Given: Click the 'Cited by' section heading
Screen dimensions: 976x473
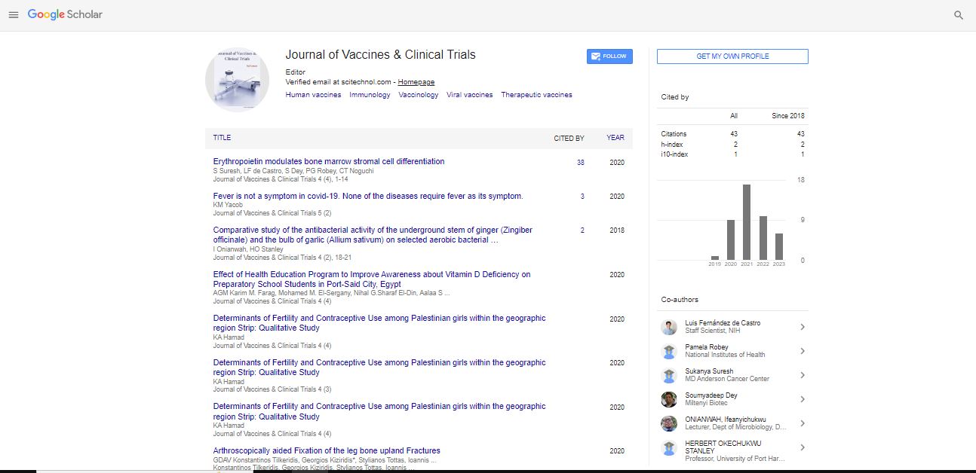Looking at the screenshot, I should (x=675, y=97).
